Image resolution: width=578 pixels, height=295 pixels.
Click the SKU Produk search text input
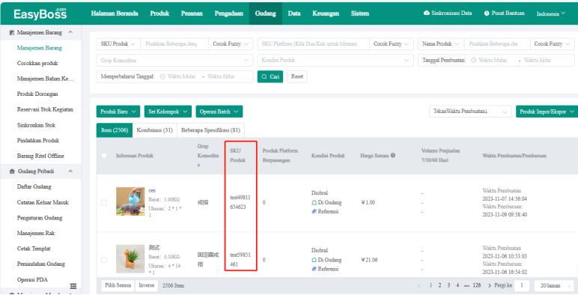174,44
